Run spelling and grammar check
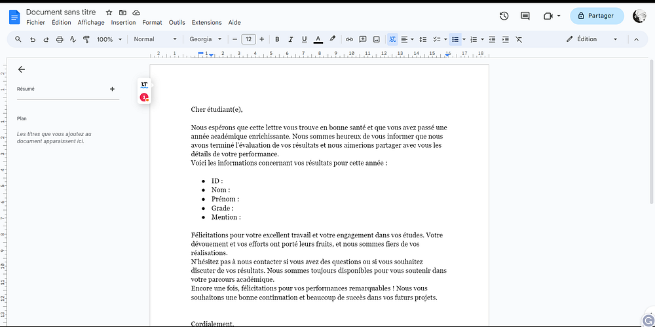Viewport: 655px width, 327px height. coord(73,40)
